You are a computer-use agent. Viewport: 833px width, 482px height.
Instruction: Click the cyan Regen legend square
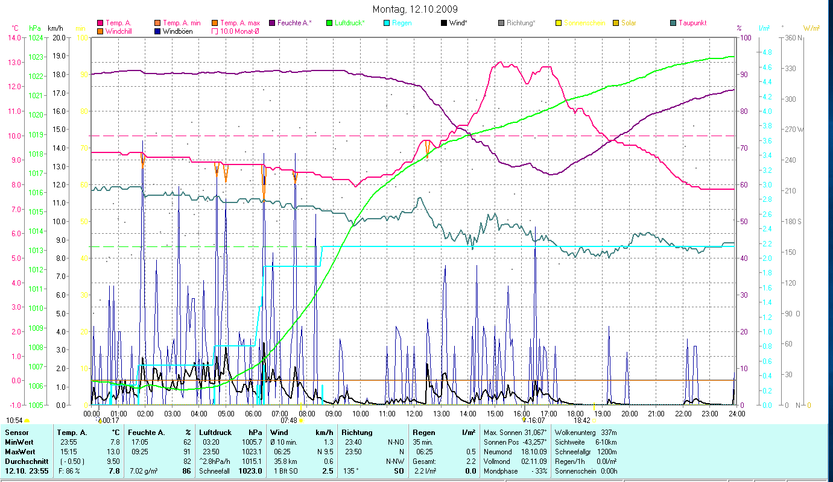coord(387,23)
